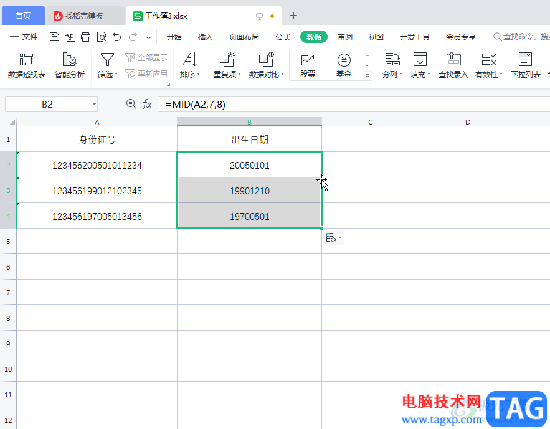550x429 pixels.
Task: Click the 基金 fund data type
Action: pos(344,65)
